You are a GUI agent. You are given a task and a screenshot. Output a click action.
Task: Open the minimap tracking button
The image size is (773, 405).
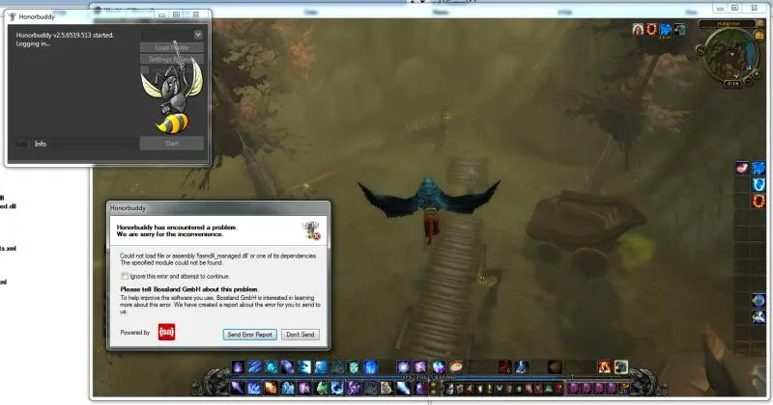click(700, 49)
